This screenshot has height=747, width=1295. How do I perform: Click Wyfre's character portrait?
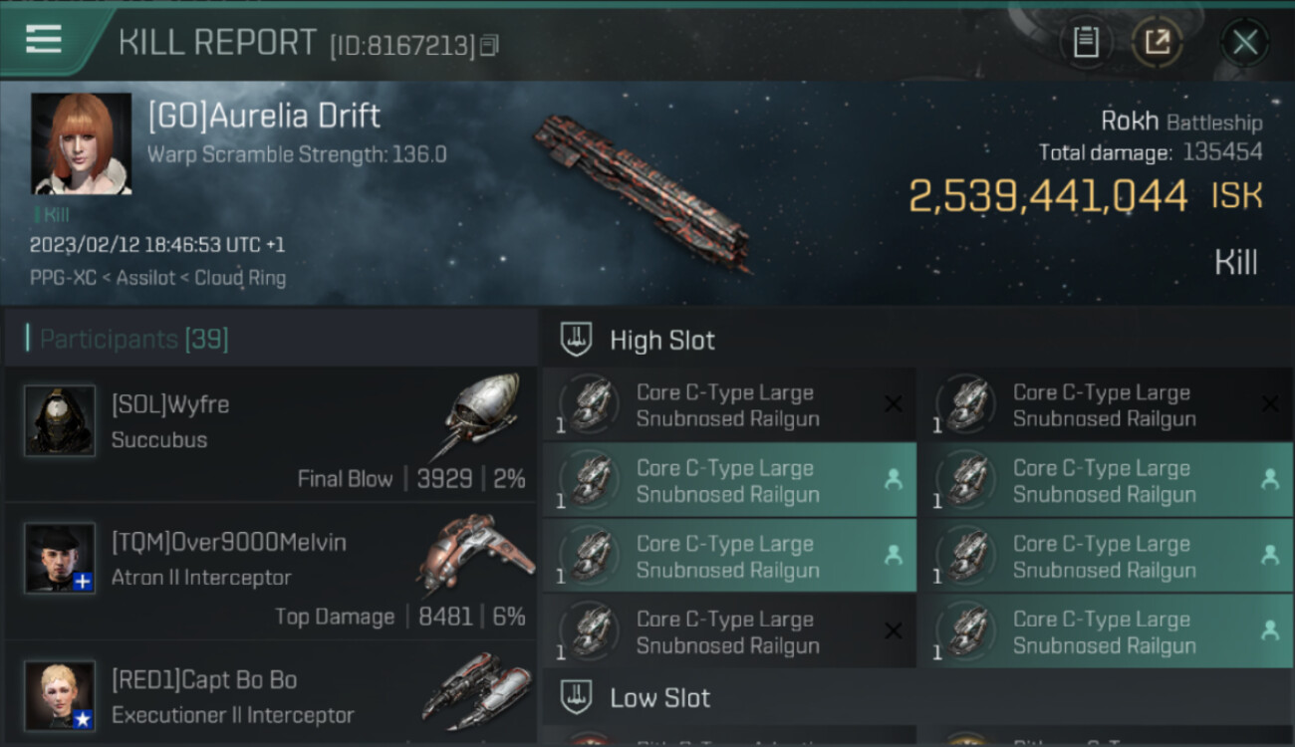pos(60,420)
